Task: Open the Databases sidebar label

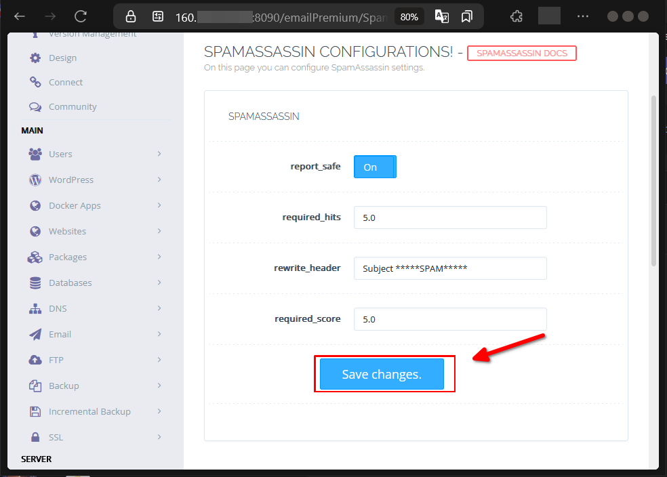Action: (70, 283)
